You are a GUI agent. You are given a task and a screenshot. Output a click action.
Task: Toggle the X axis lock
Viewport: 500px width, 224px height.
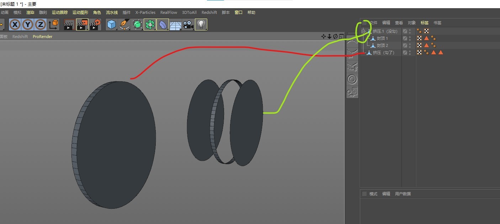[15, 24]
